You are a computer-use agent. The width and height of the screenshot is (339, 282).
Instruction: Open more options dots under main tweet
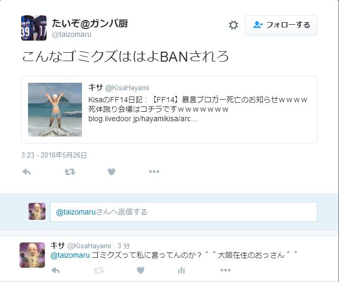(x=154, y=171)
